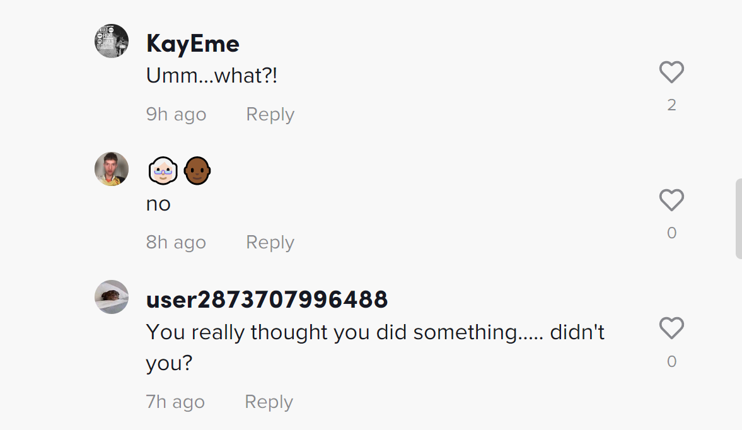Open the KayEme username link
The height and width of the screenshot is (430, 742).
192,44
